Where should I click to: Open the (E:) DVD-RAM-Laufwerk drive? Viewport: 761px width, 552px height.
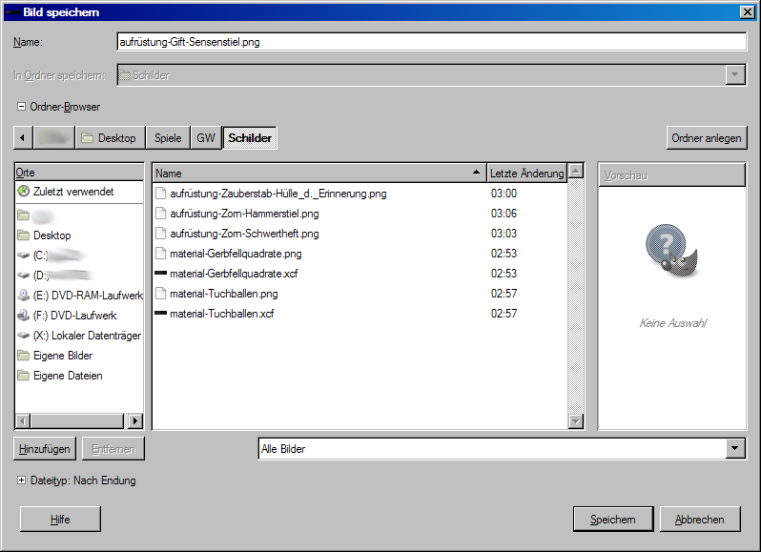coord(87,296)
